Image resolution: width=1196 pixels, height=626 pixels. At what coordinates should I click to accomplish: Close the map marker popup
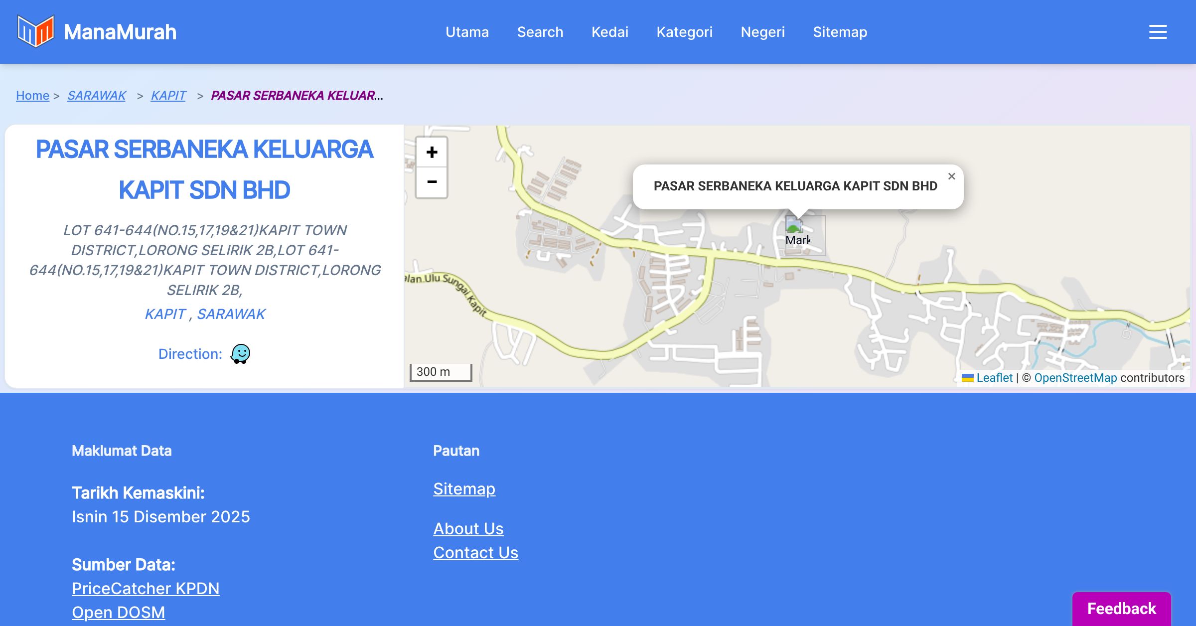pyautogui.click(x=951, y=176)
